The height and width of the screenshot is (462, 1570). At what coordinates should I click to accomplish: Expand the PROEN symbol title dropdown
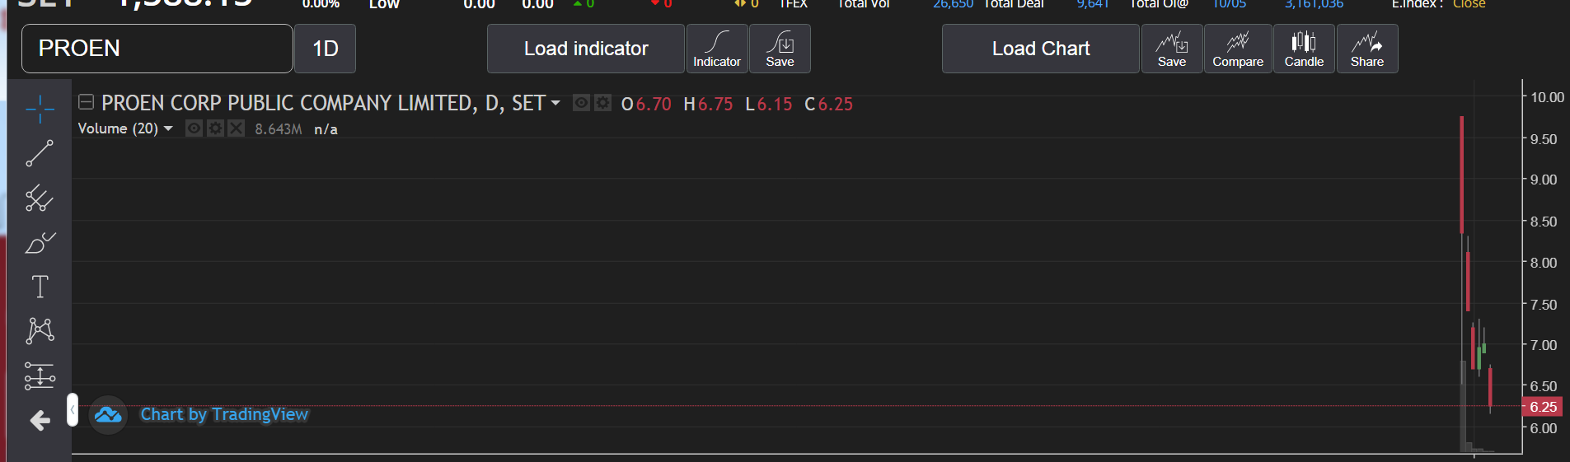point(555,103)
